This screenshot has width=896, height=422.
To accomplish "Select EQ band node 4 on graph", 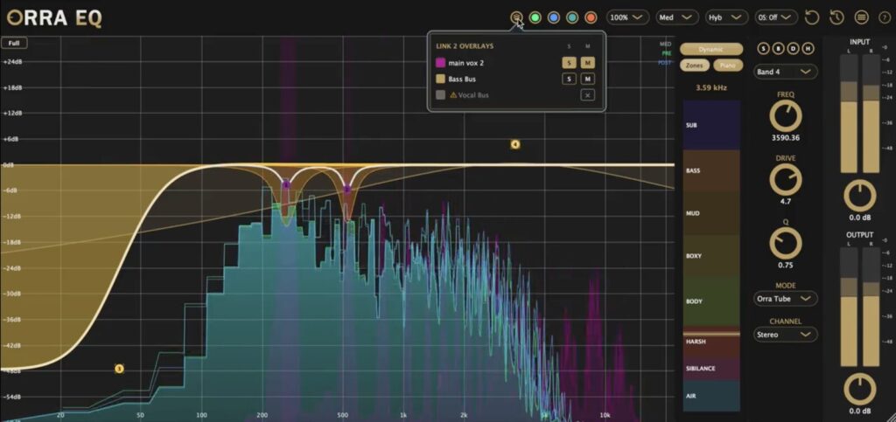I will [514, 145].
